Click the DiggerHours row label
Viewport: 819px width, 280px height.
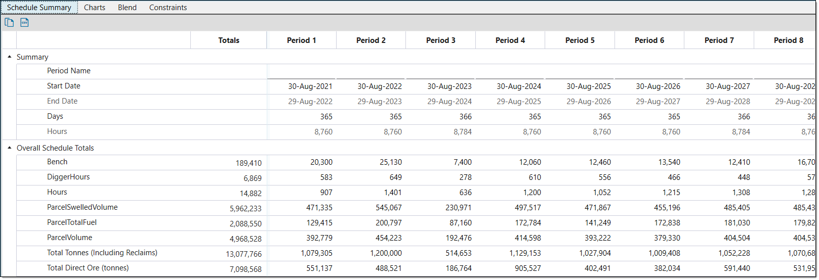(68, 177)
